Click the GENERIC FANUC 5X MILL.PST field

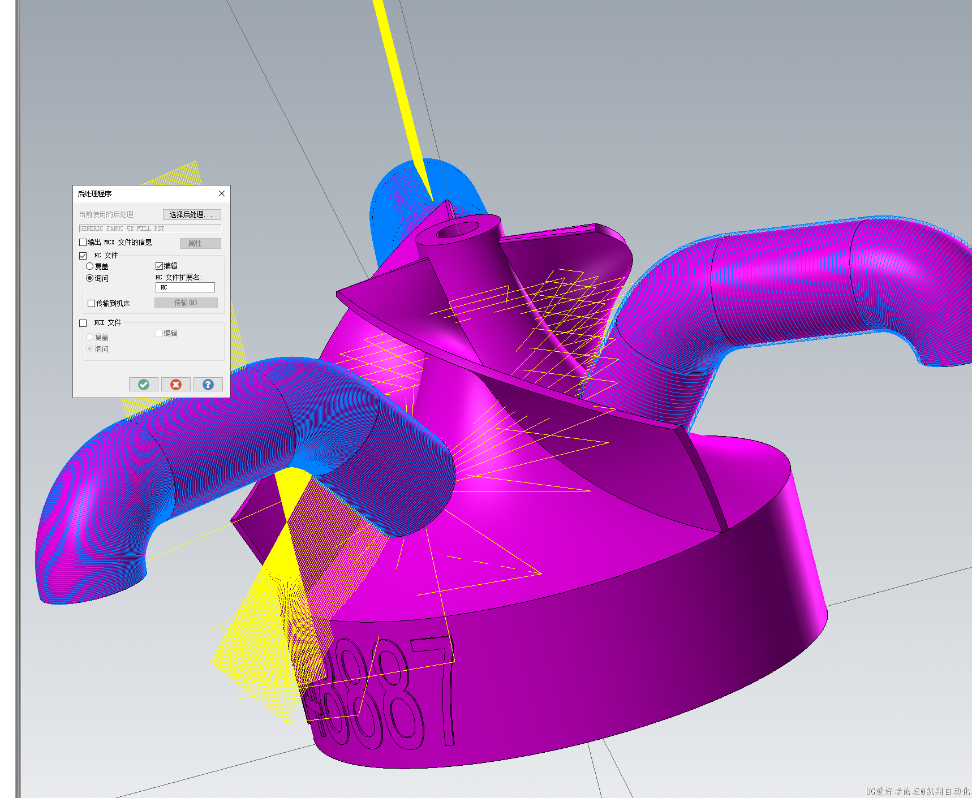[150, 228]
